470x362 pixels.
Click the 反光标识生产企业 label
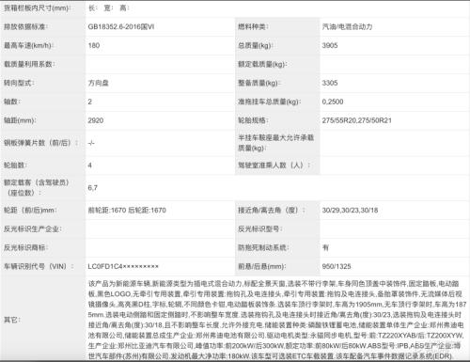tap(32, 229)
